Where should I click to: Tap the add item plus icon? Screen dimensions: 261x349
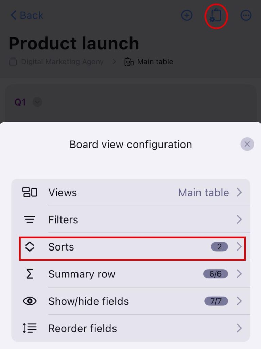(x=187, y=15)
